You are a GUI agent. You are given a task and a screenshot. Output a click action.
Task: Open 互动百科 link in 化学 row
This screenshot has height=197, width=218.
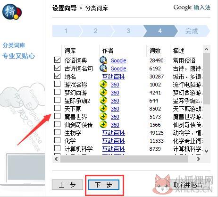tap(114, 141)
